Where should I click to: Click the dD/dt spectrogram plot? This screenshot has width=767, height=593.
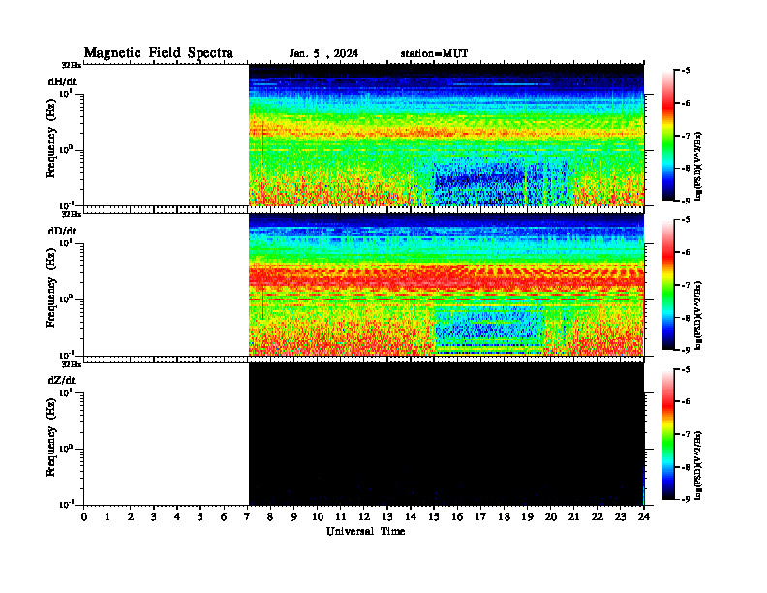[446, 284]
